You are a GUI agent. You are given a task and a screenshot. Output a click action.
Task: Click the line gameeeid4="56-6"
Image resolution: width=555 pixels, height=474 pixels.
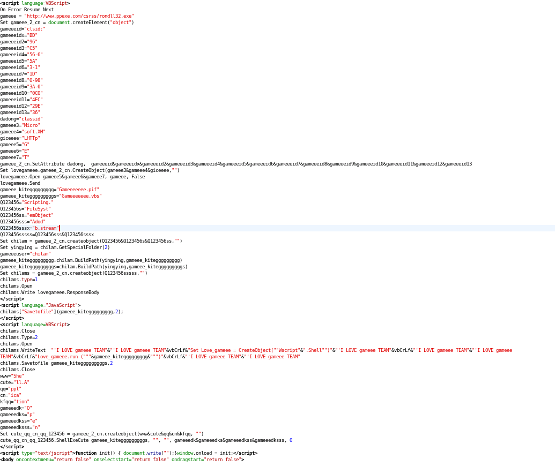tap(21, 55)
